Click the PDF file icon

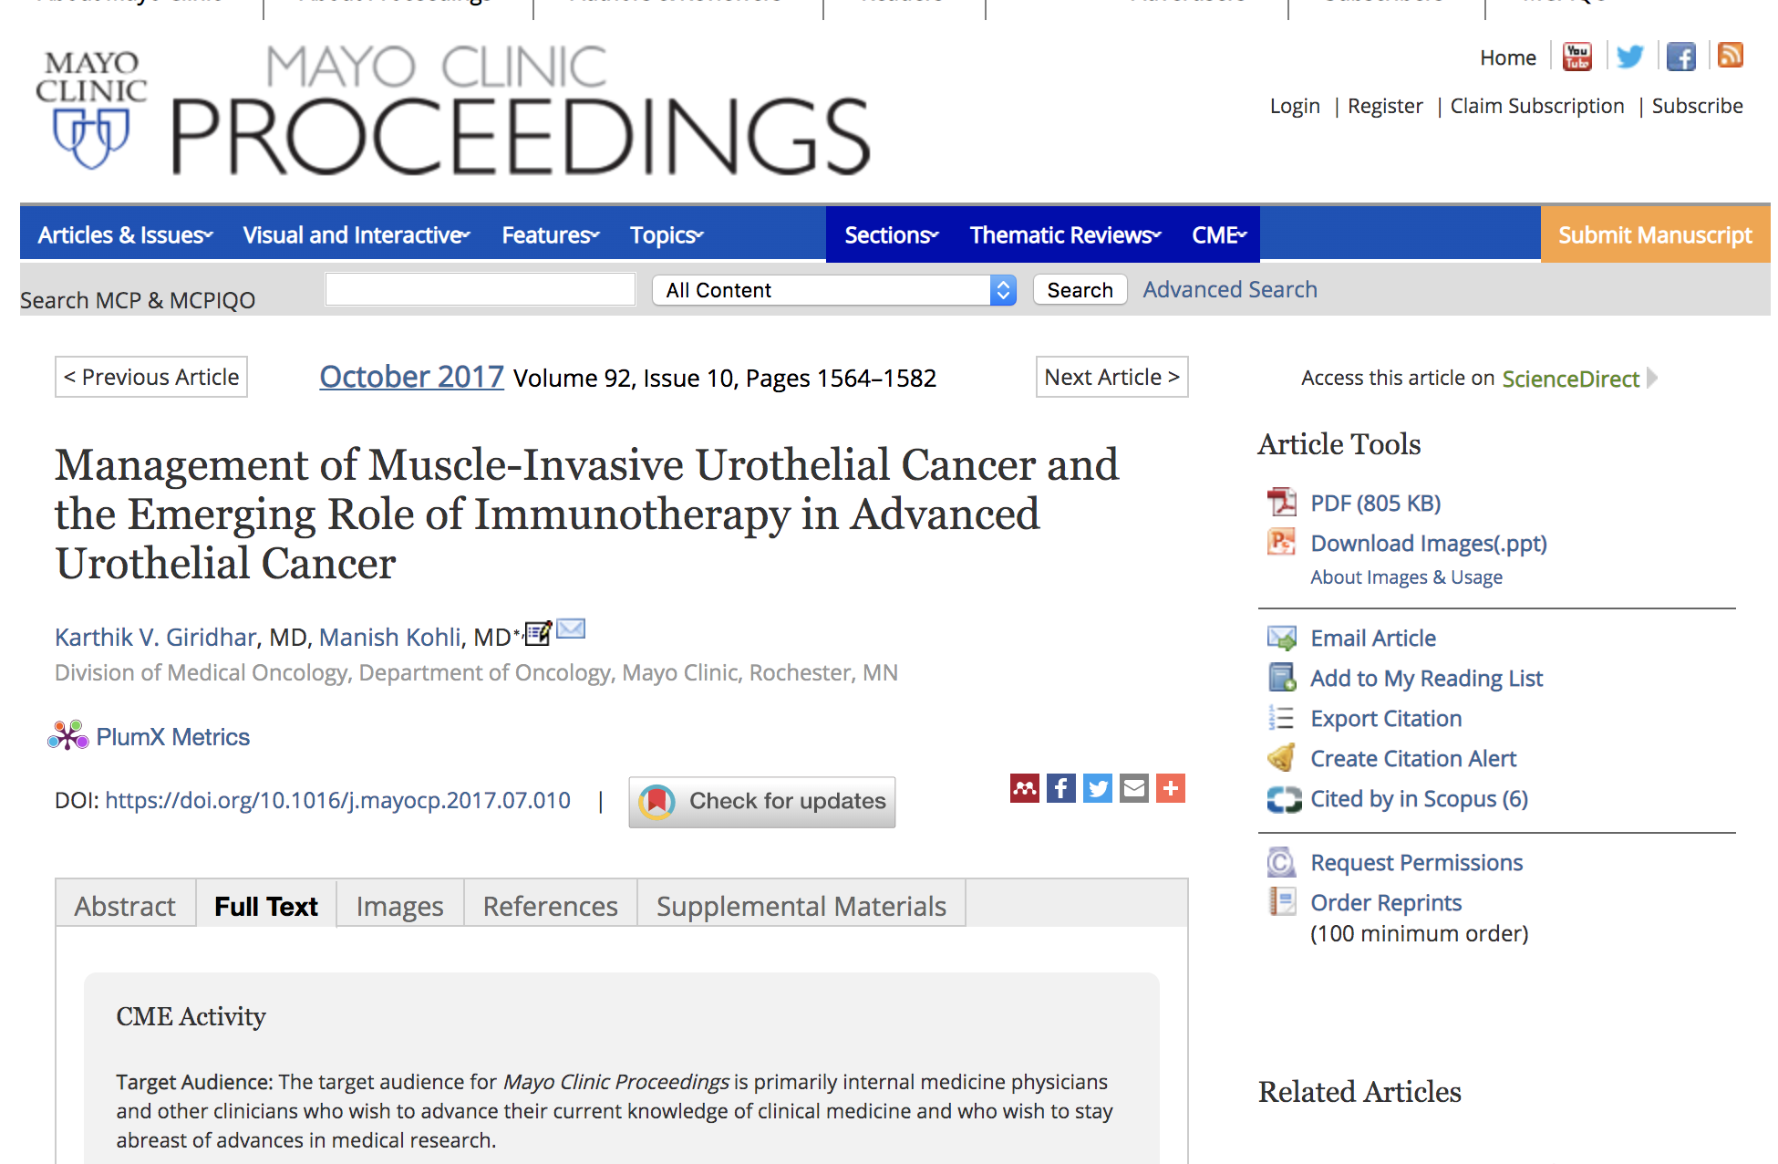(1281, 502)
